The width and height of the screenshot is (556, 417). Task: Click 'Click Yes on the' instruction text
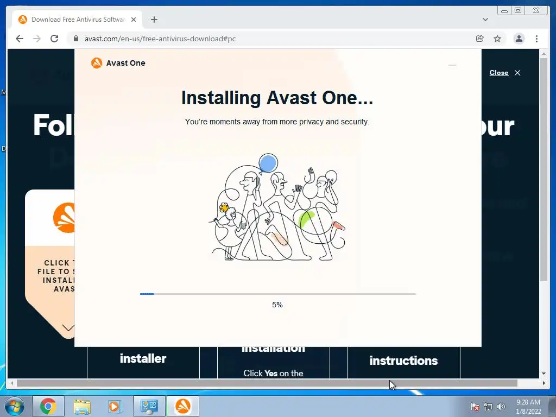tap(273, 373)
